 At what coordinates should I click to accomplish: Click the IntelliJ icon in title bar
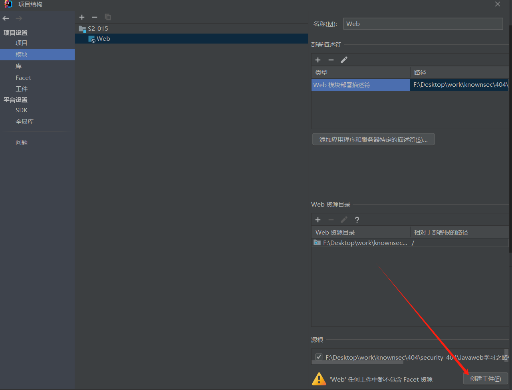pyautogui.click(x=8, y=4)
